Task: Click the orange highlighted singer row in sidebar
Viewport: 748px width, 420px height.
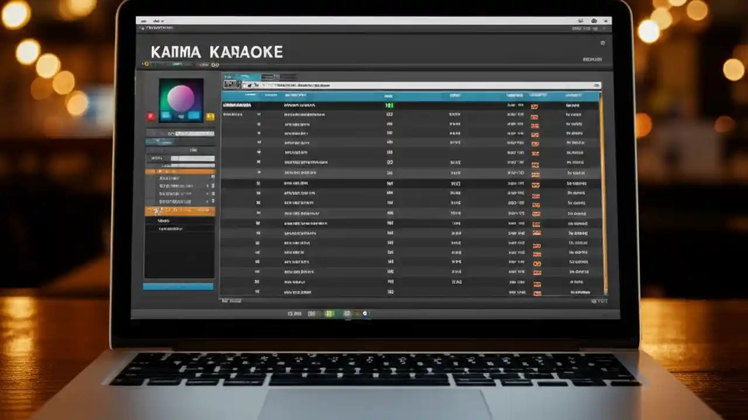Action: click(x=178, y=211)
